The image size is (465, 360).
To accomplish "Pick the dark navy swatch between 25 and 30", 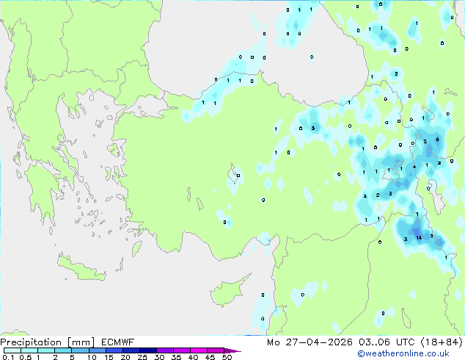I will point(148,350).
